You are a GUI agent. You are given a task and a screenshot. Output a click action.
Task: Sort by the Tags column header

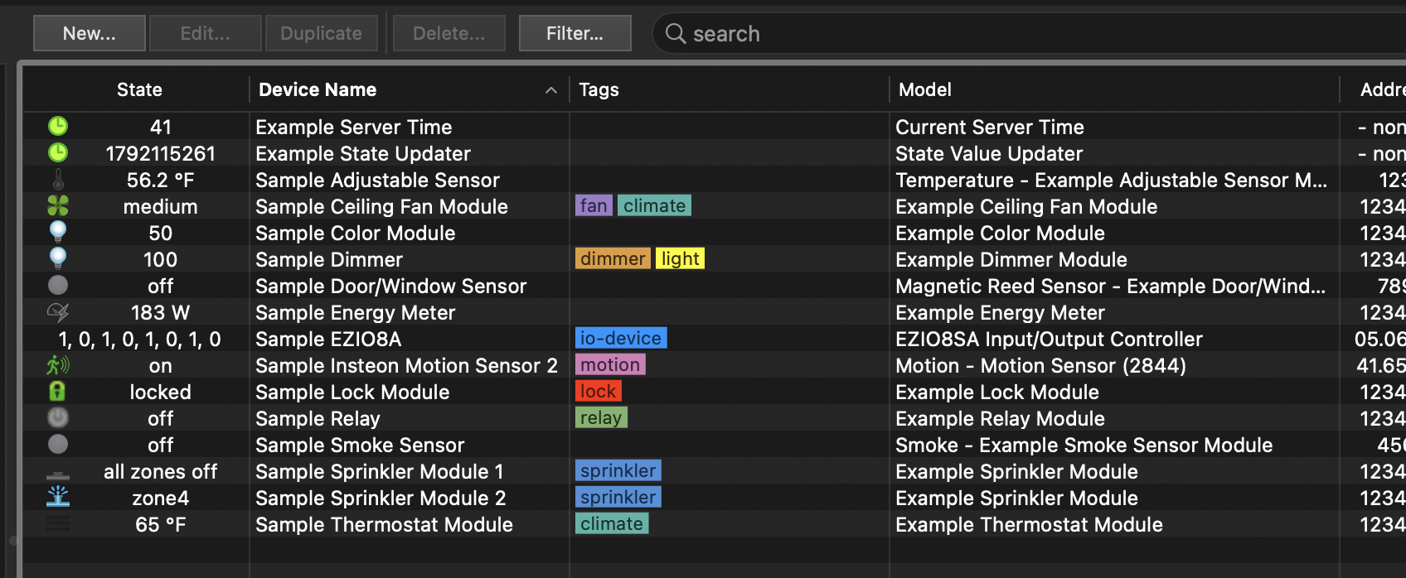(x=599, y=89)
